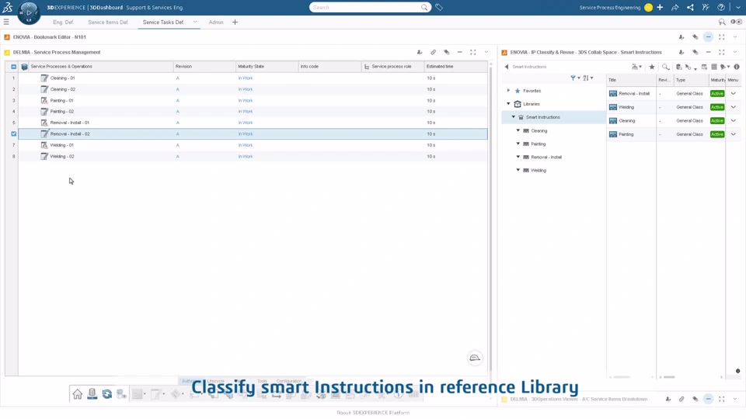Click tag icon in Service Process Management header
Screen dimensions: 746x419
tap(446, 52)
